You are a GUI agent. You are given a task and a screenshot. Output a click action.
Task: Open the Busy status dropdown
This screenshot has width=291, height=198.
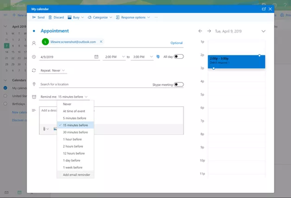pos(76,17)
